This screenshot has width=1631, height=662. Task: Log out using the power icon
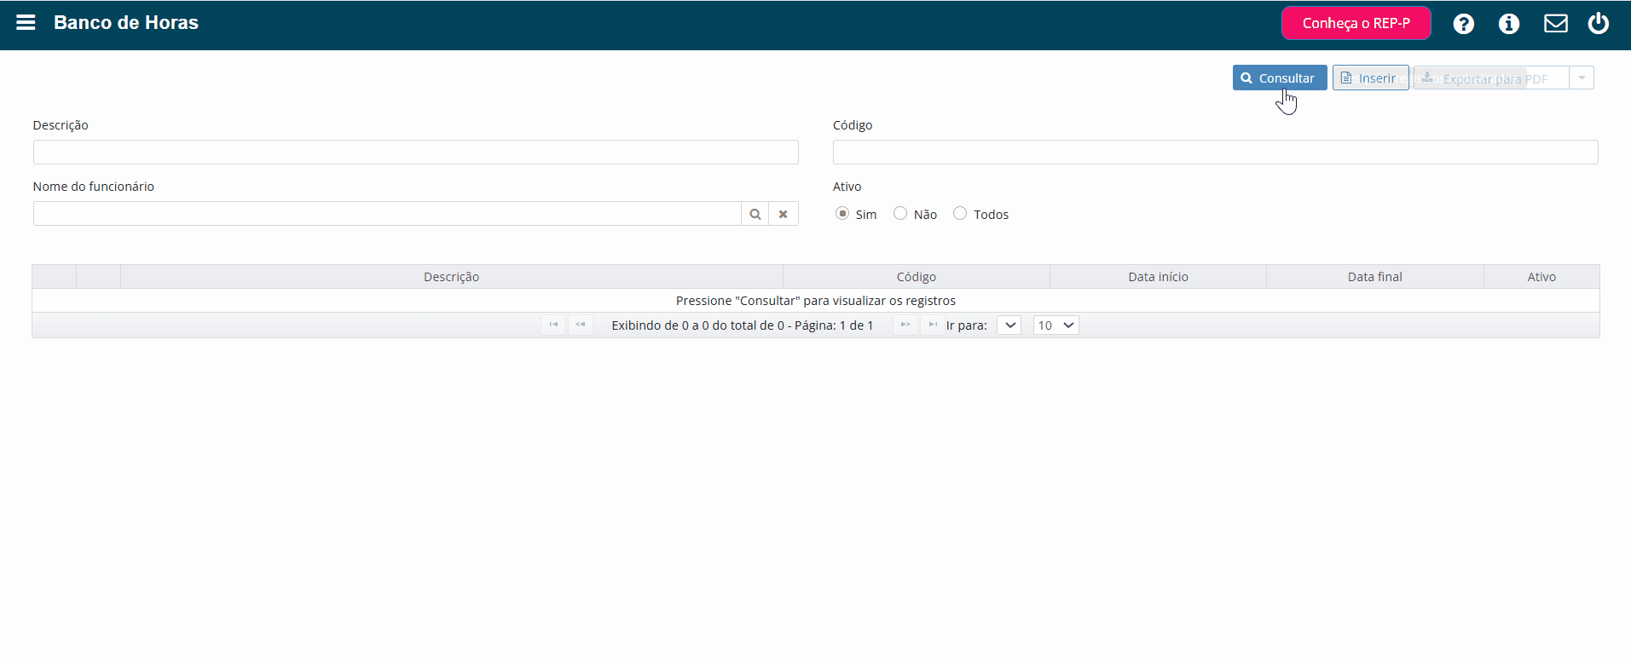(1599, 23)
